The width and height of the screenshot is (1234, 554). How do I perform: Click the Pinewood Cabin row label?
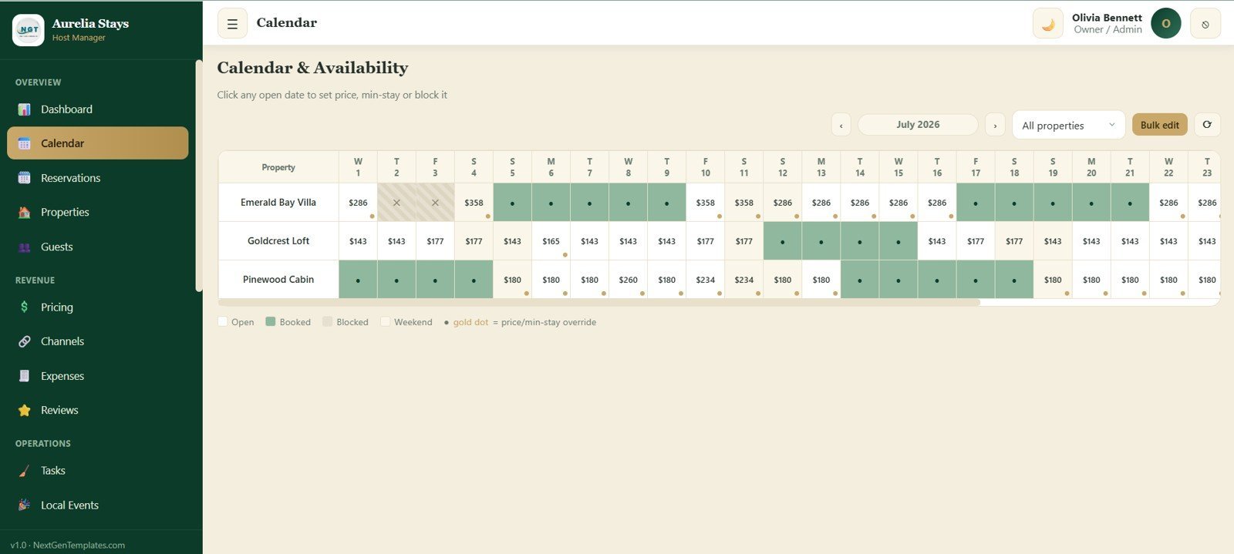278,280
